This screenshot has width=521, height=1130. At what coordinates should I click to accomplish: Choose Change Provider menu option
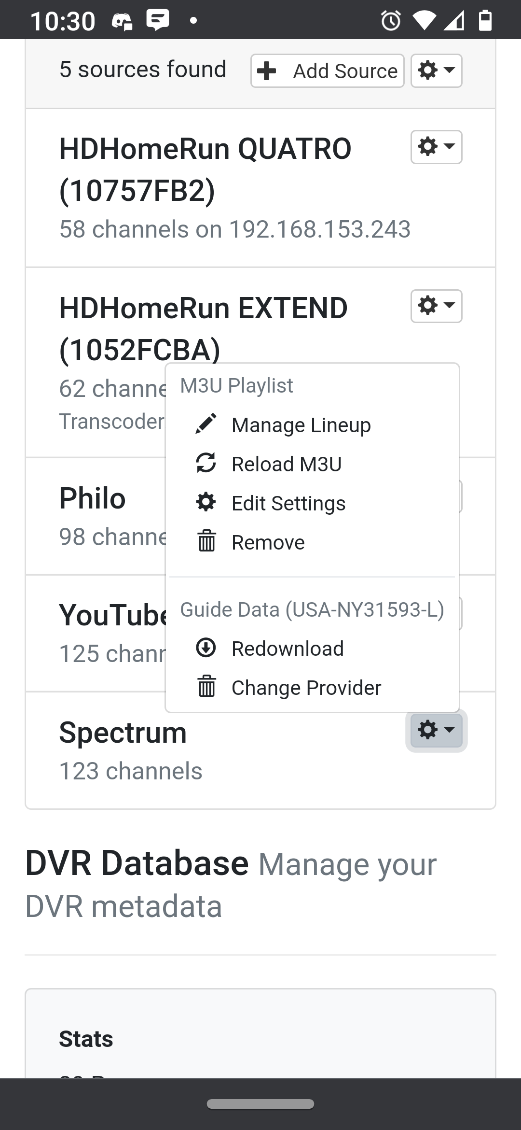point(306,688)
